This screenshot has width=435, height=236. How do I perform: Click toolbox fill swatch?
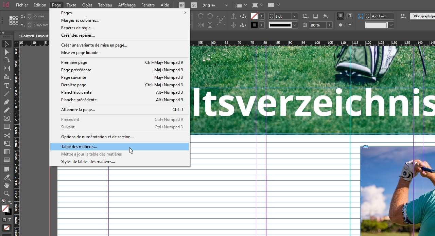pos(5,208)
